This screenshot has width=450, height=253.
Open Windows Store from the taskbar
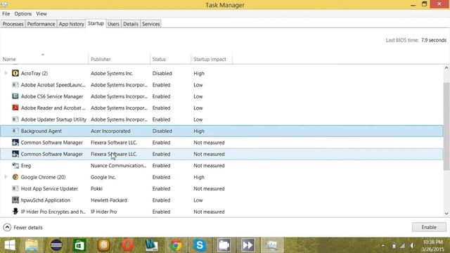tap(79, 245)
